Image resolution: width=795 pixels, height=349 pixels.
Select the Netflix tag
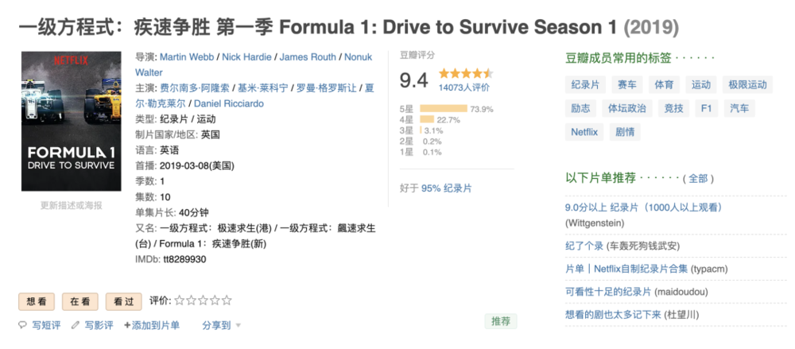tap(584, 132)
